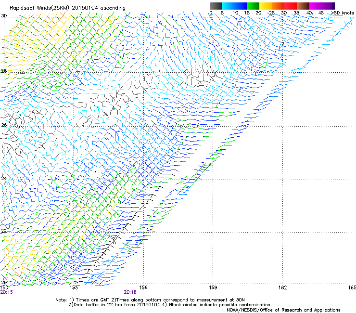Viewport: 356px width, 313px height.
Task: Click the magenta 40-45 knots legend segment
Action: [x=316, y=6]
